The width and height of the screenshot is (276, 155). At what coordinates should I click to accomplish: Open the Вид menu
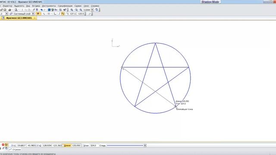click(28, 6)
